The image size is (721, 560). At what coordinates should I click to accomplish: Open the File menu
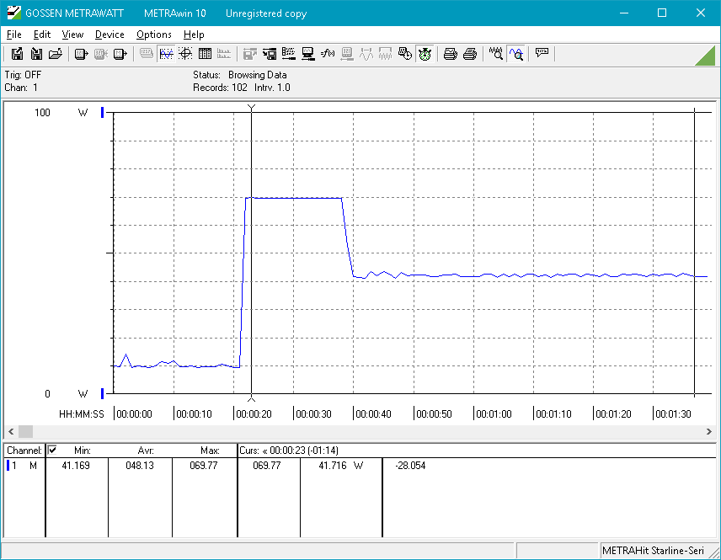(x=13, y=35)
